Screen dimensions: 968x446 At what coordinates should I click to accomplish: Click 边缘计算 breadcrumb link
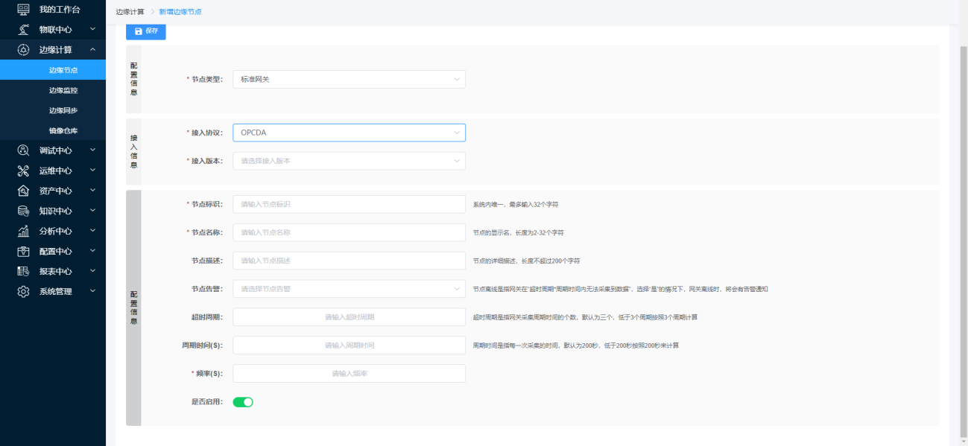130,13
